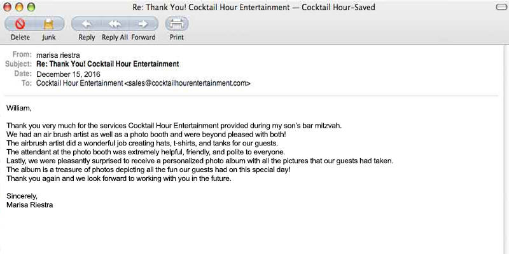The width and height of the screenshot is (509, 254).
Task: Zoom the window using the green button
Action: click(31, 7)
